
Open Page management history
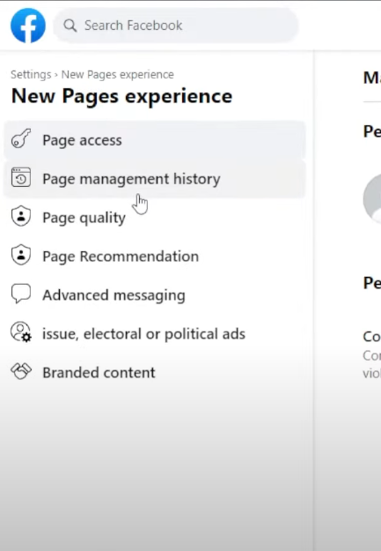point(155,179)
